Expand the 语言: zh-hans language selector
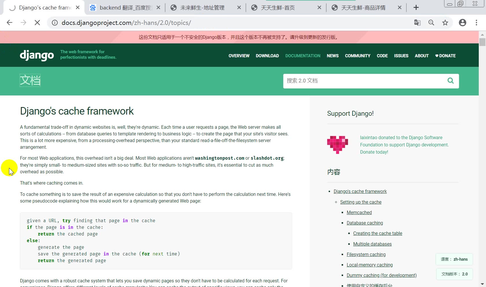Image resolution: width=486 pixels, height=287 pixels. point(454,259)
